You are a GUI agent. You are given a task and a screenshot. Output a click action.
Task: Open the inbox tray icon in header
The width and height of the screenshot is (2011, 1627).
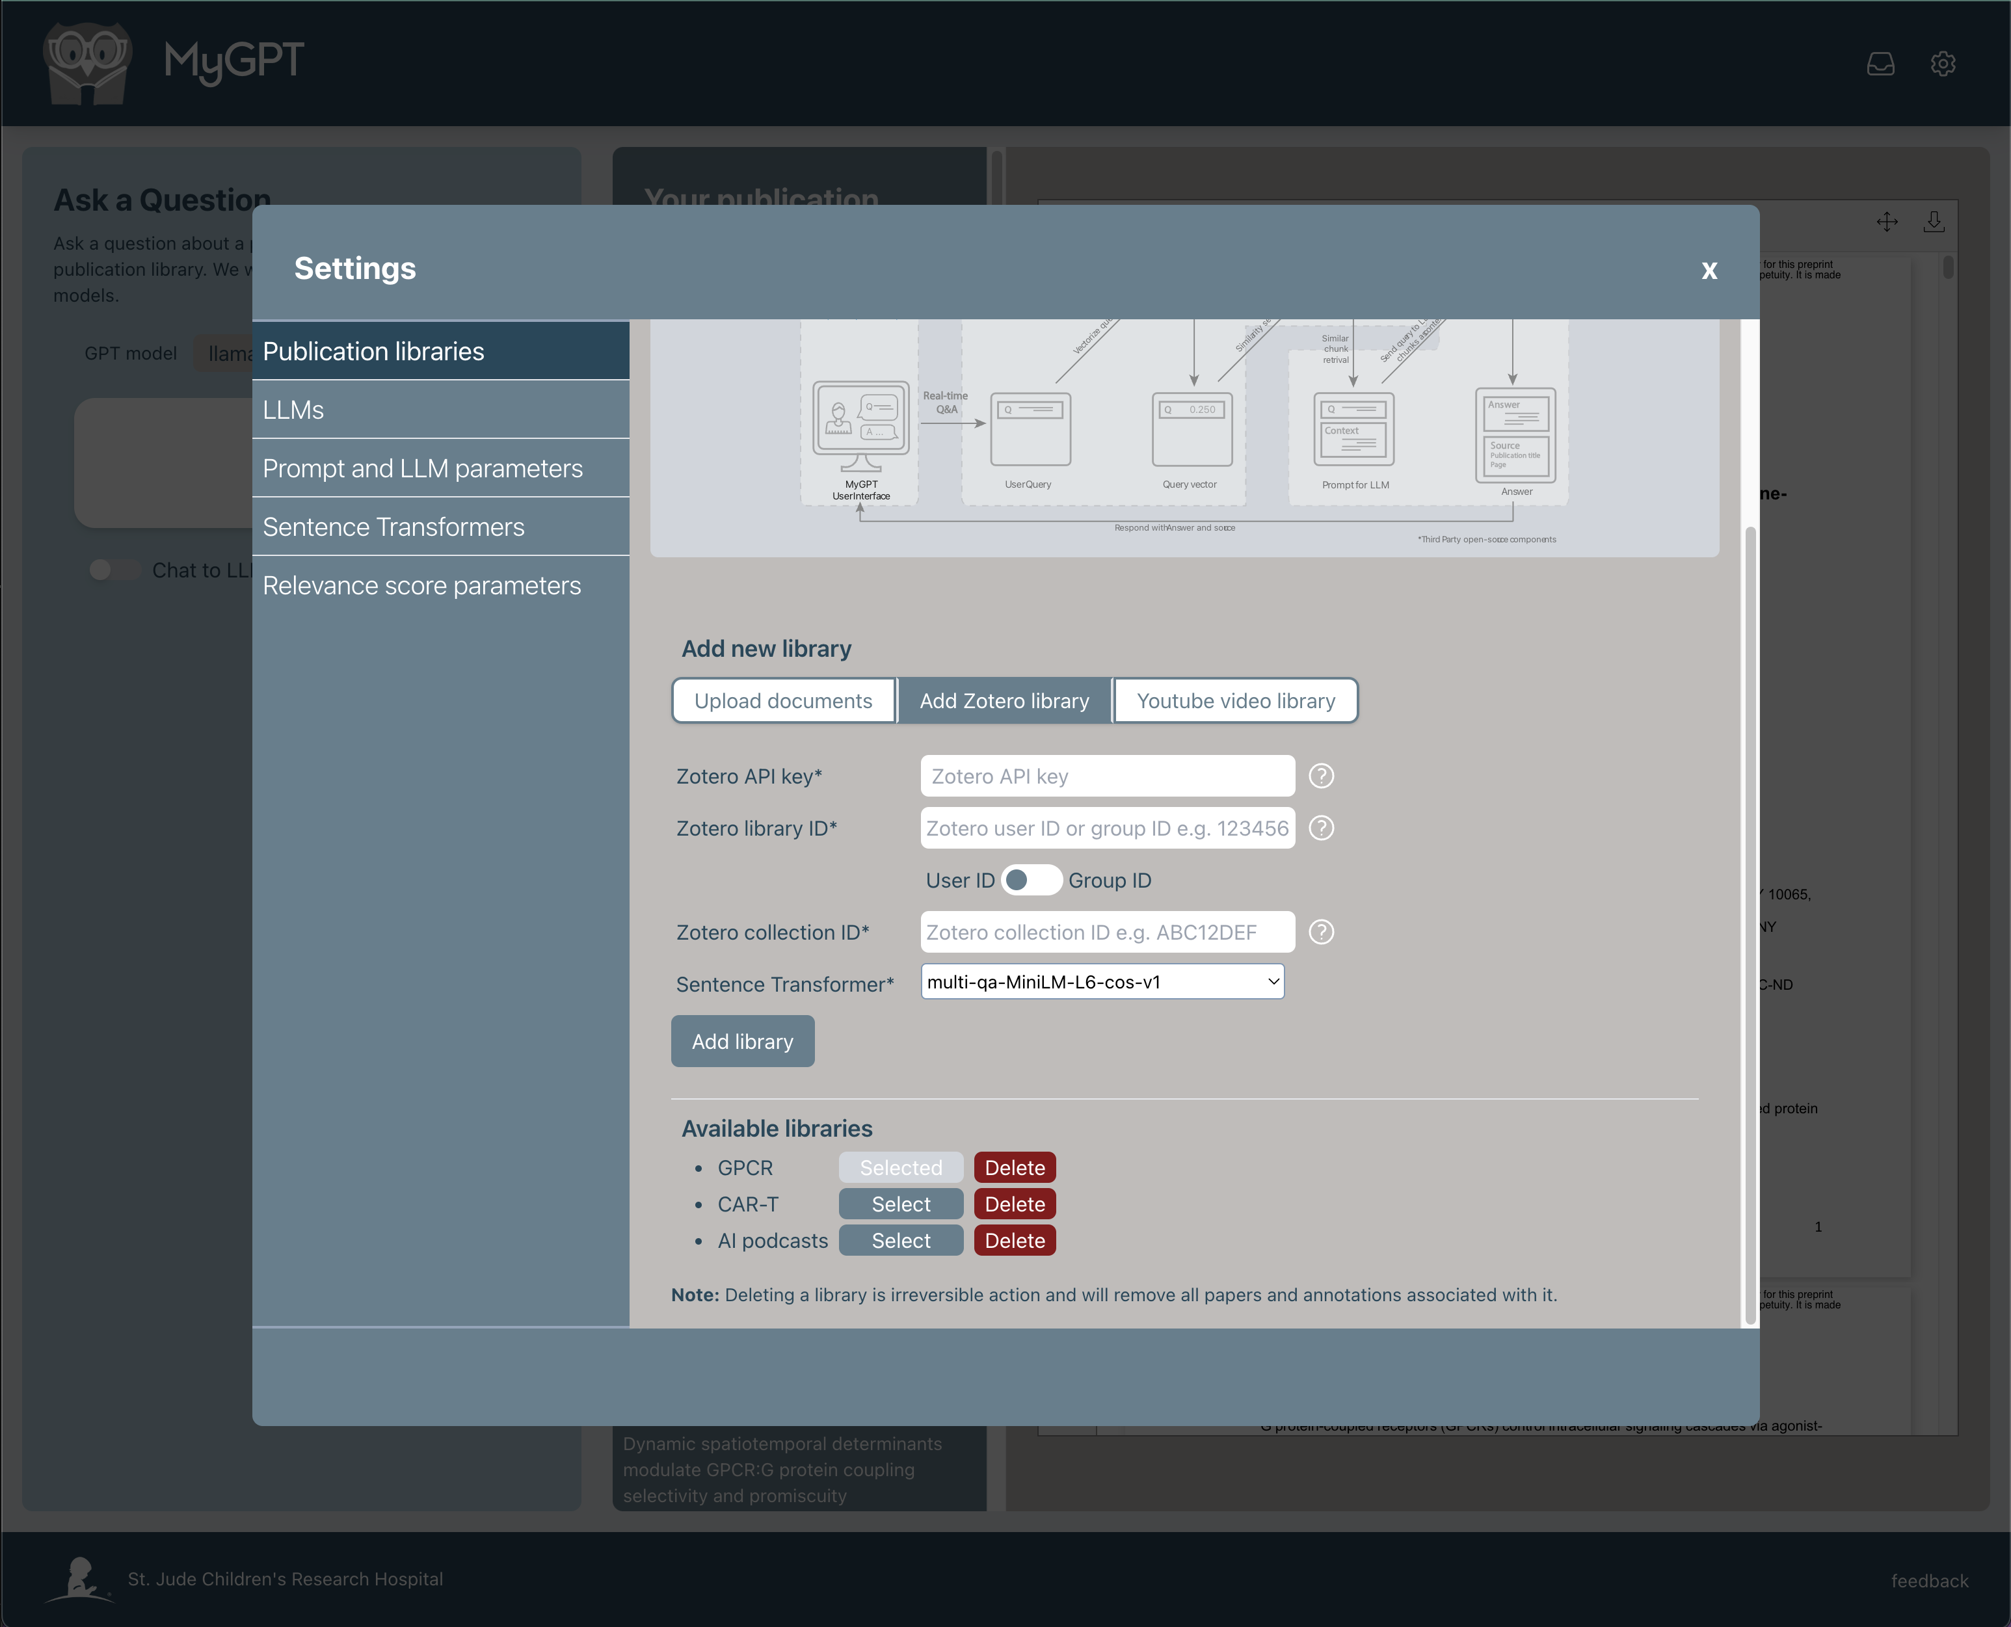tap(1880, 64)
